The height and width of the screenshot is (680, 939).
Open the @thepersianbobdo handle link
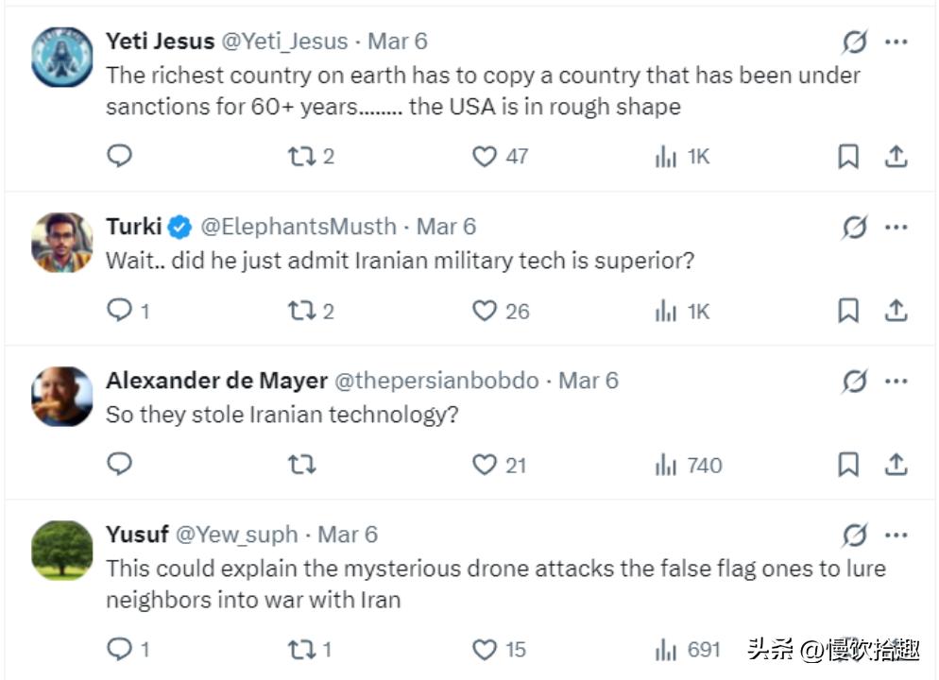(x=437, y=381)
